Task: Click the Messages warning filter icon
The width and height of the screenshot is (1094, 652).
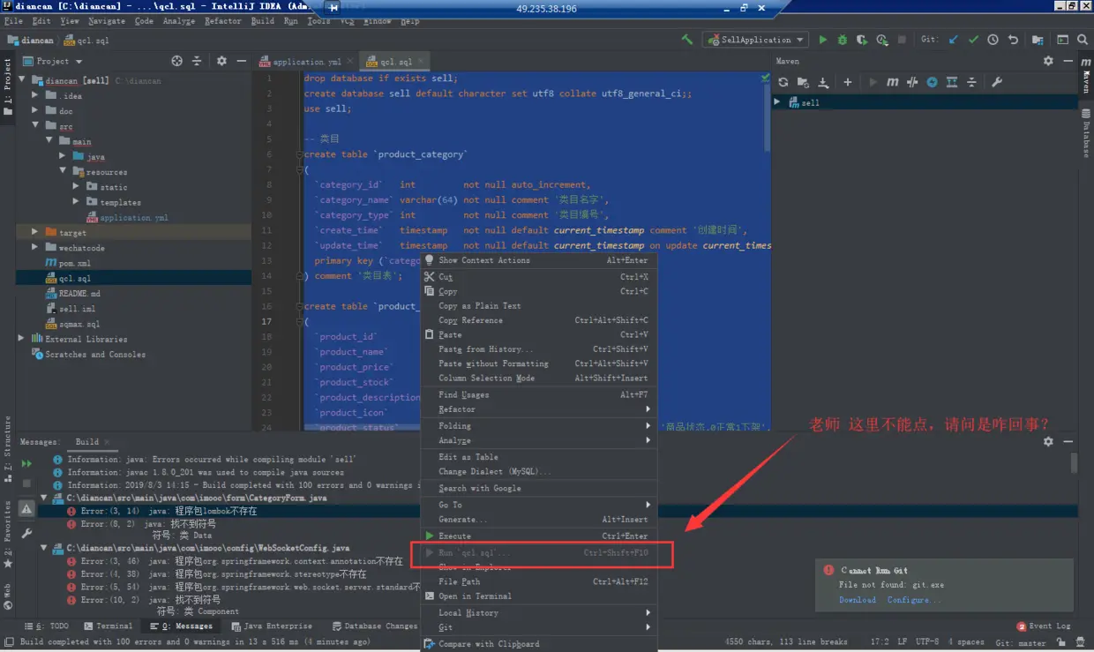Action: click(x=26, y=509)
